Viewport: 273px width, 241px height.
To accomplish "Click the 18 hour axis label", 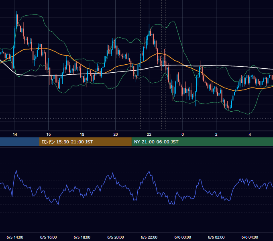I will [x=82, y=135].
